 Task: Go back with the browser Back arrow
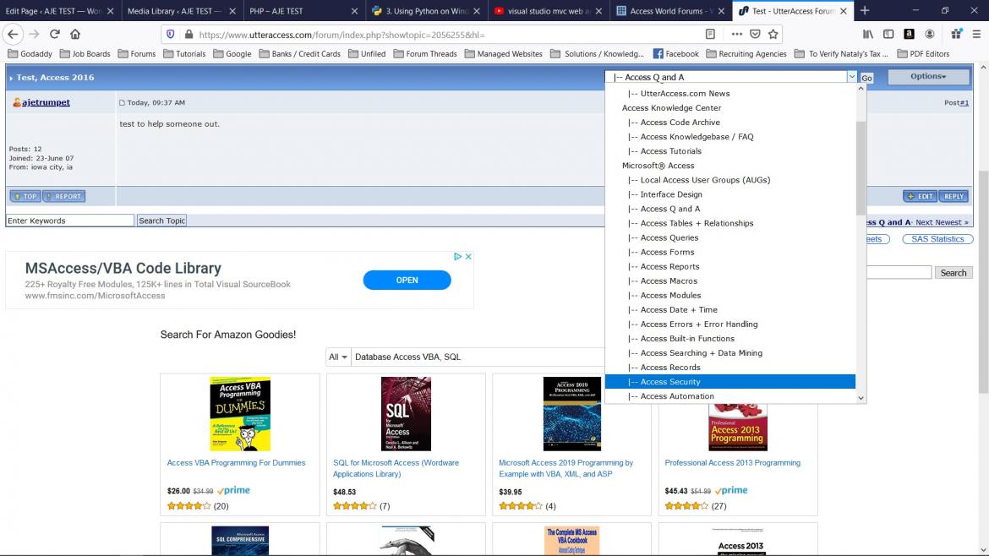coord(14,34)
